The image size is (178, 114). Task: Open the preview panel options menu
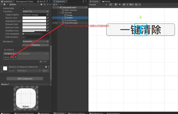point(51,84)
